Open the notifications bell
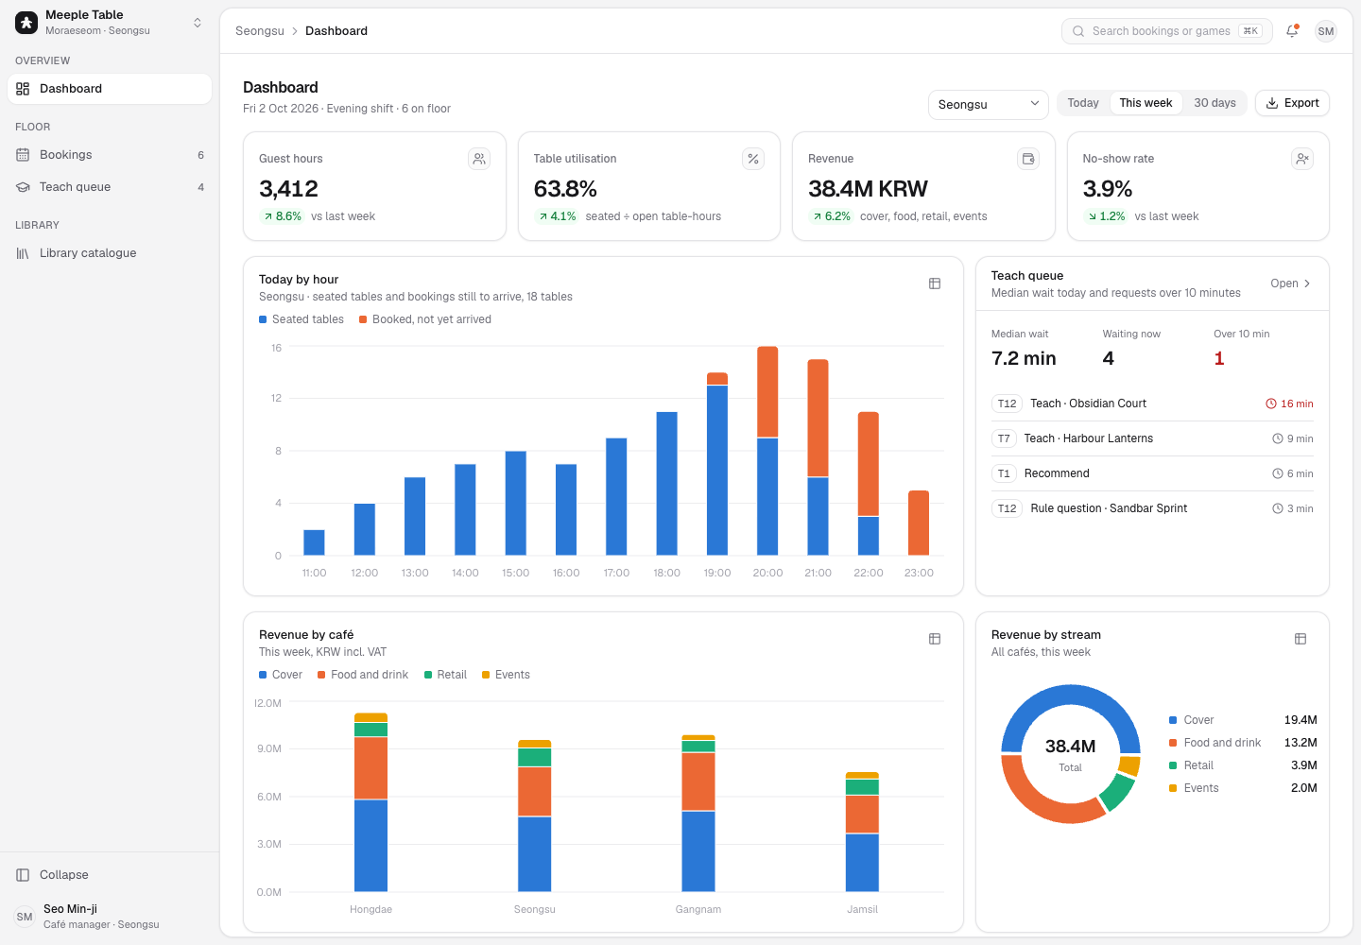The height and width of the screenshot is (945, 1361). 1292,31
